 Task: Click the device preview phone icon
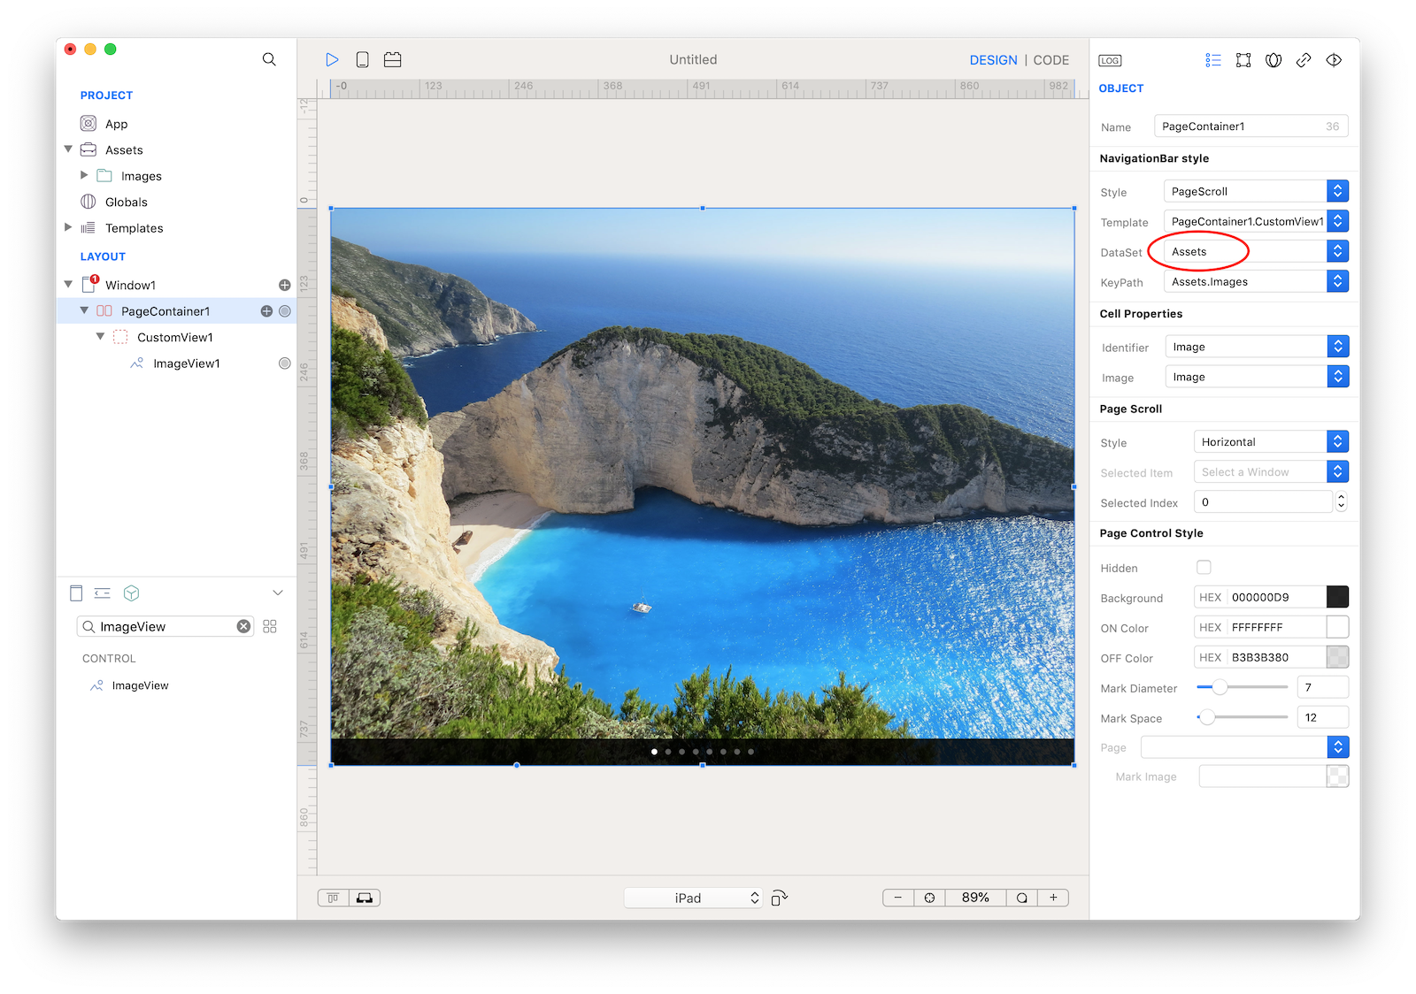pos(362,59)
